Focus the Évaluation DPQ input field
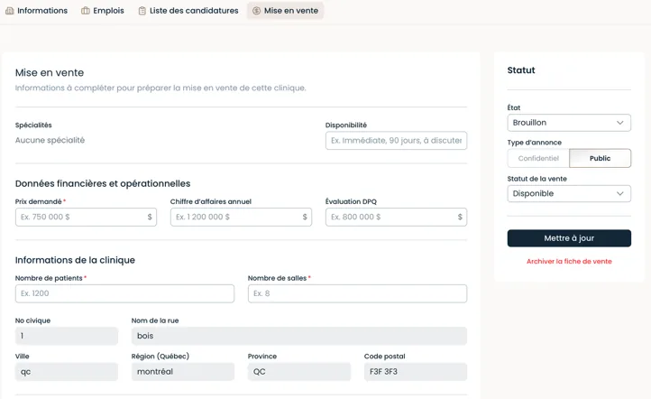This screenshot has height=399, width=651. coord(396,217)
